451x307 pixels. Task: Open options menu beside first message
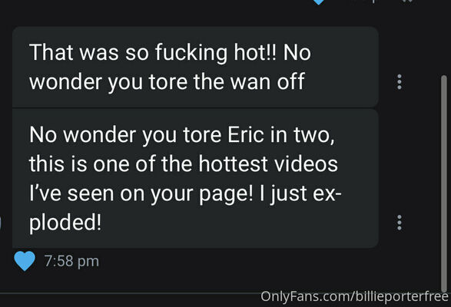pos(400,82)
